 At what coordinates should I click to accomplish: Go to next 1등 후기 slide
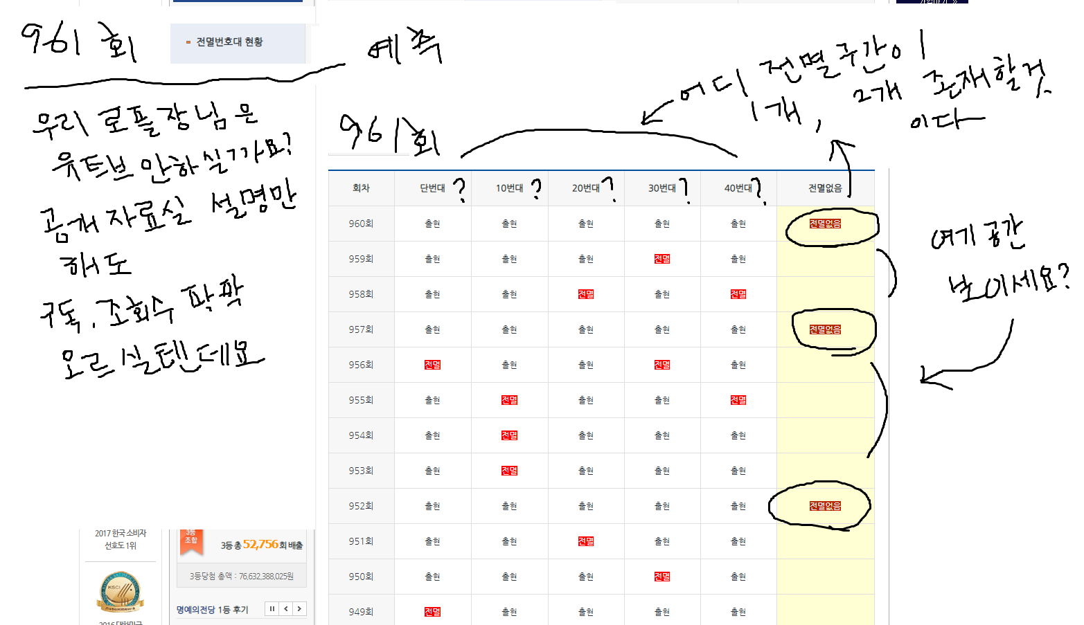pyautogui.click(x=299, y=609)
